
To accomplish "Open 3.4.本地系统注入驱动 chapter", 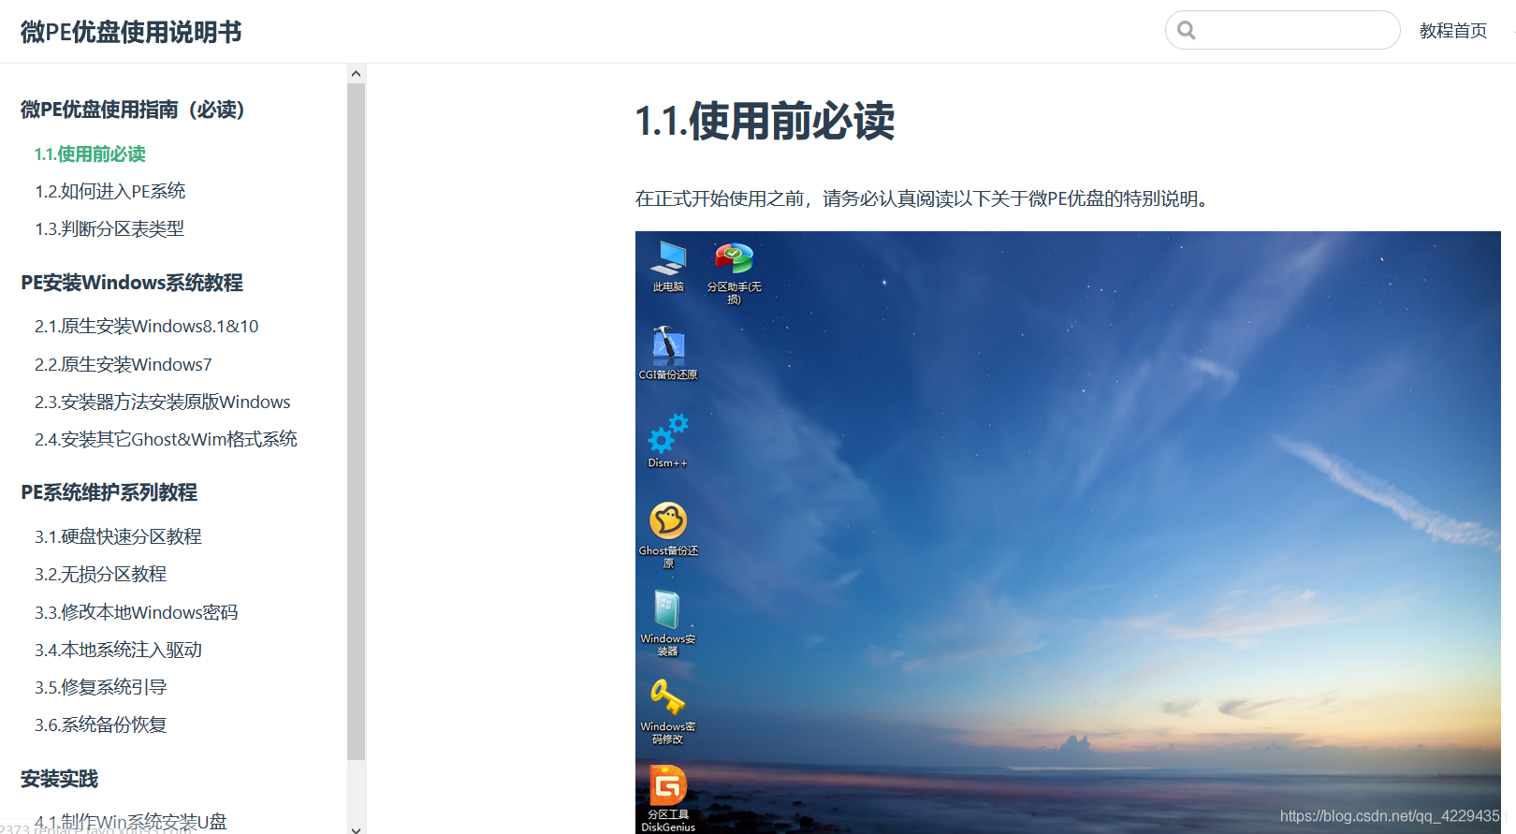I will [118, 650].
